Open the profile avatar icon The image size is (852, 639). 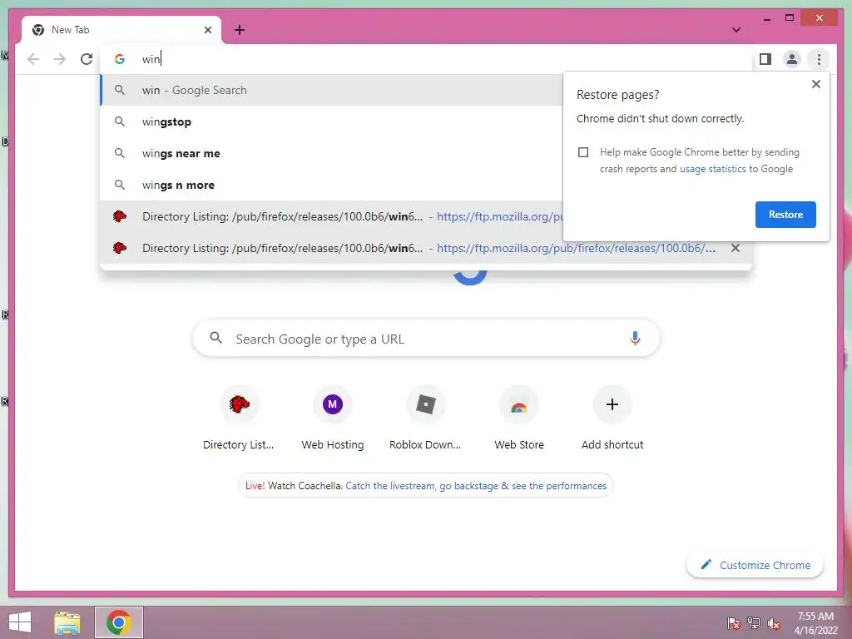pyautogui.click(x=792, y=59)
